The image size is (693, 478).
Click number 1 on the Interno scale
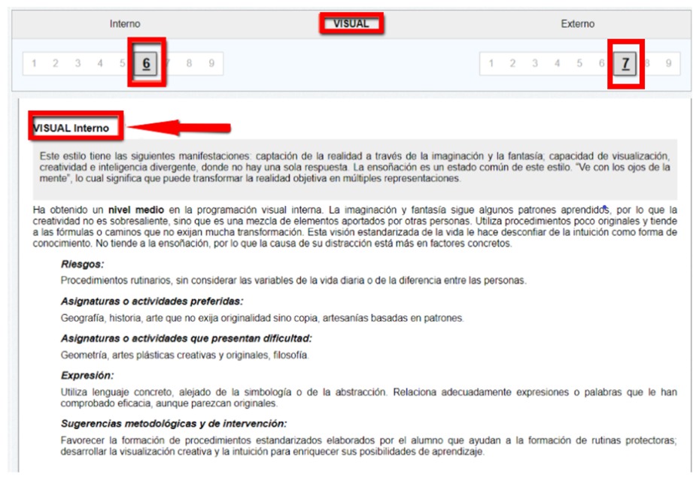34,64
